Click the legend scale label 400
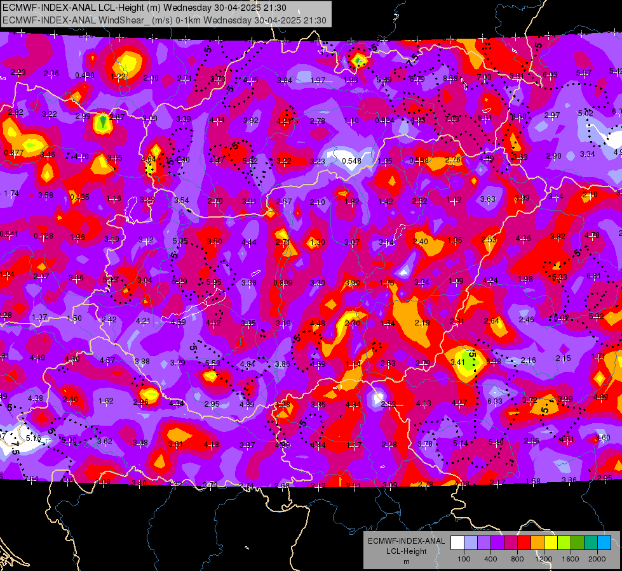The image size is (622, 571). click(490, 559)
